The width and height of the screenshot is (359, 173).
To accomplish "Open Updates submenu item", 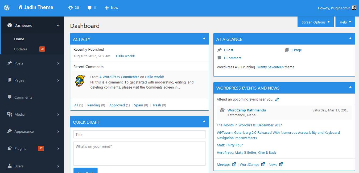I will [x=21, y=49].
